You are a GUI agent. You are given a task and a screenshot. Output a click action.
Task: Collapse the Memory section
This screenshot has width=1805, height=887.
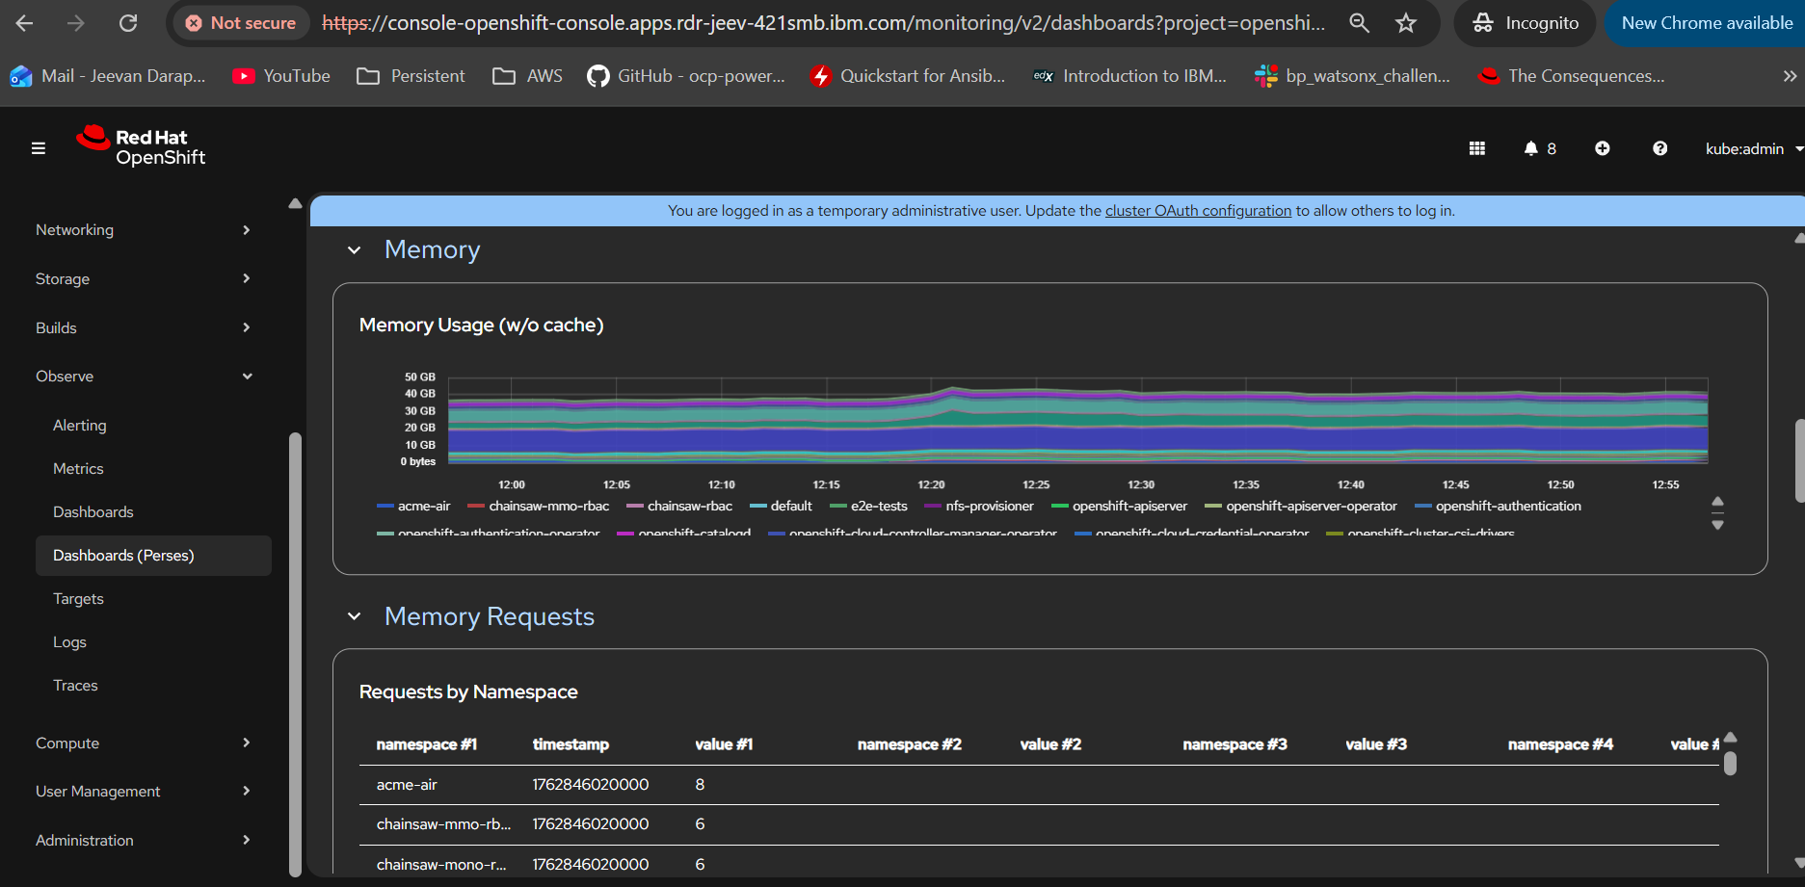click(355, 250)
